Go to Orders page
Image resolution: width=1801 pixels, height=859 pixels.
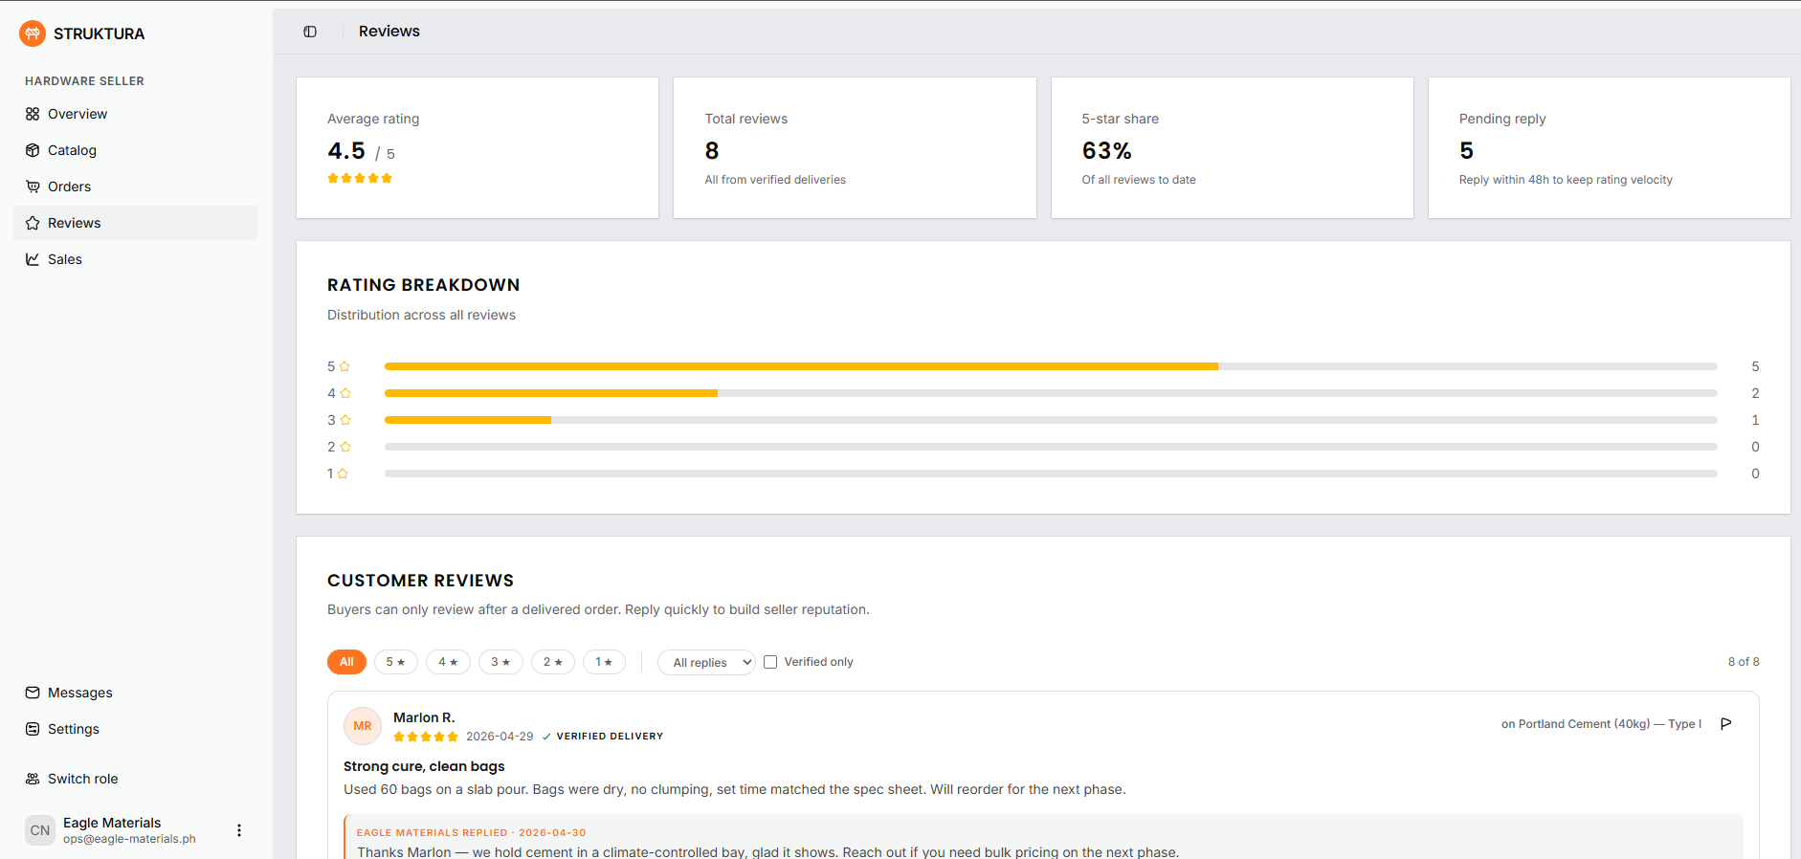click(136, 187)
